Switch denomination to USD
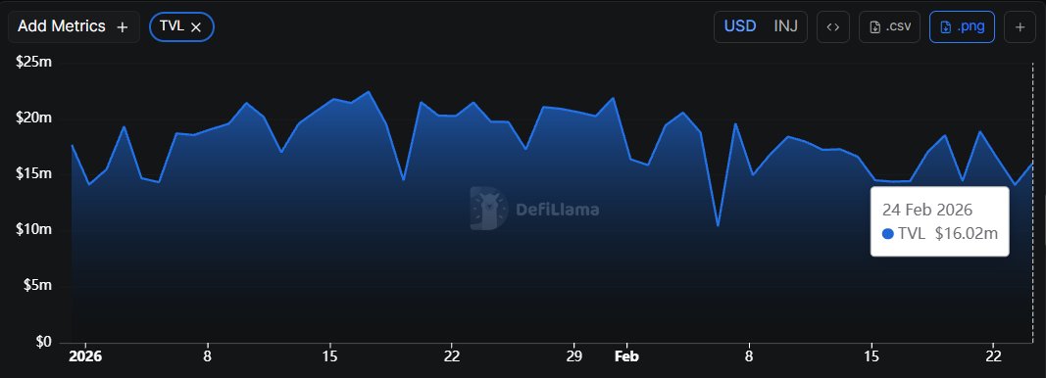This screenshot has width=1046, height=378. pyautogui.click(x=740, y=26)
